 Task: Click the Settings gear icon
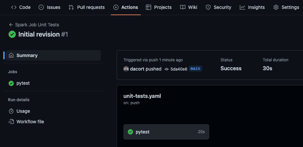[276, 7]
